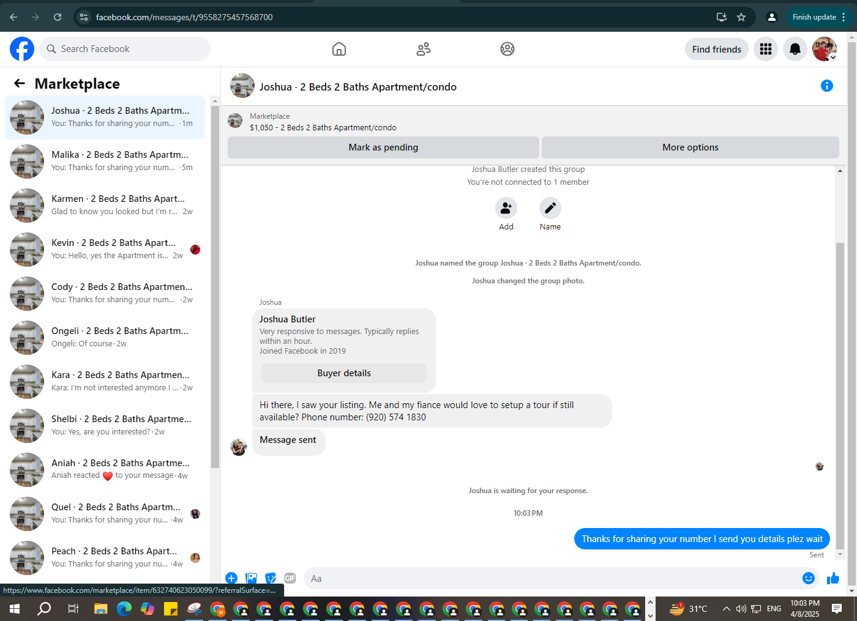This screenshot has width=857, height=621.
Task: Open the Quel conversation
Action: point(105,514)
